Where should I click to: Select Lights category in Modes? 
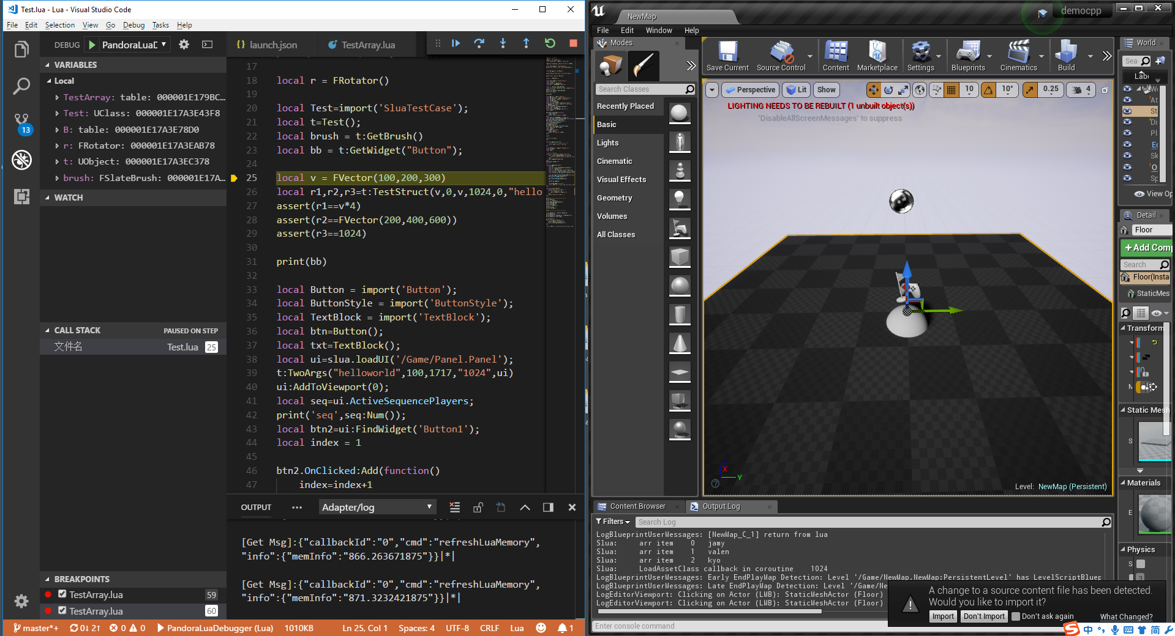(607, 143)
